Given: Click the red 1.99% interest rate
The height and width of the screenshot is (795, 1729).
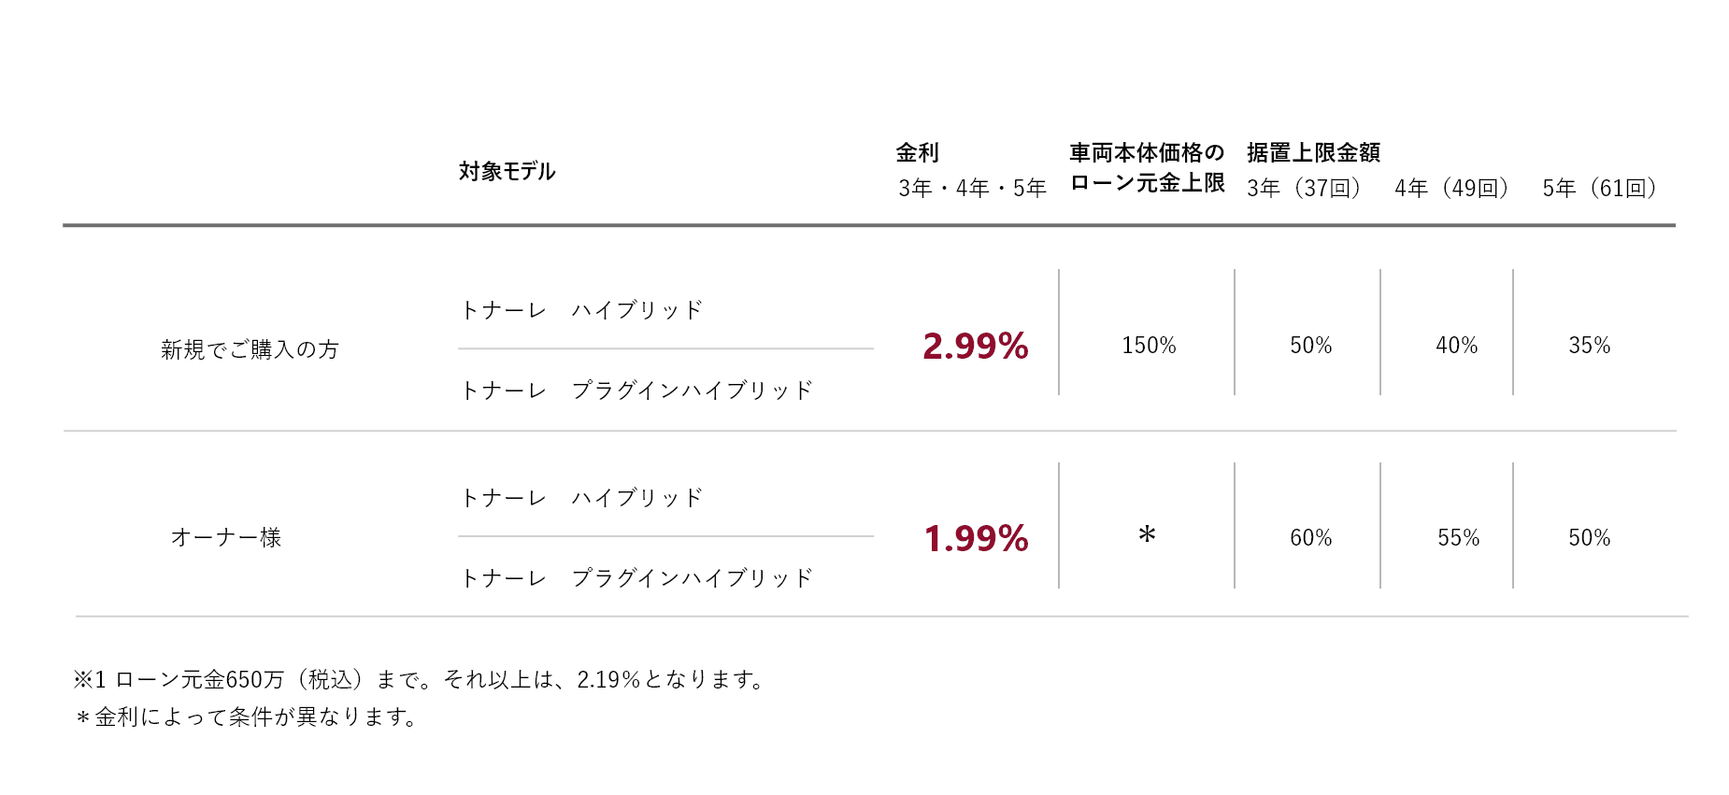Looking at the screenshot, I should click(x=975, y=538).
